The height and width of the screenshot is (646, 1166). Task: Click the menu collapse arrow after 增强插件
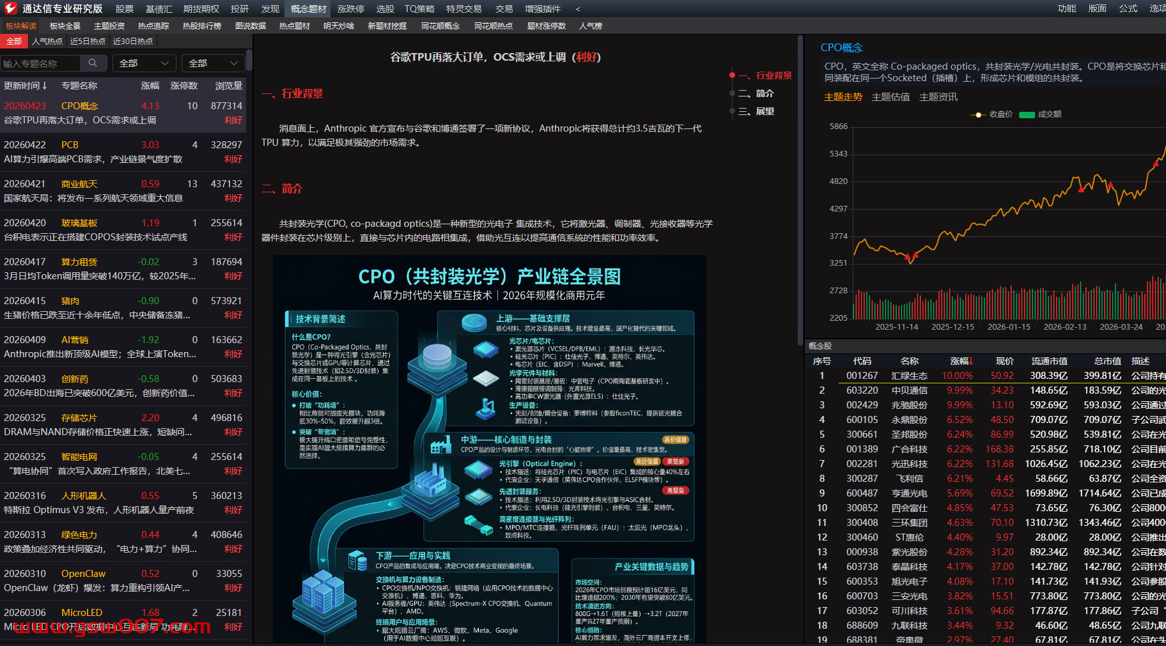click(578, 9)
